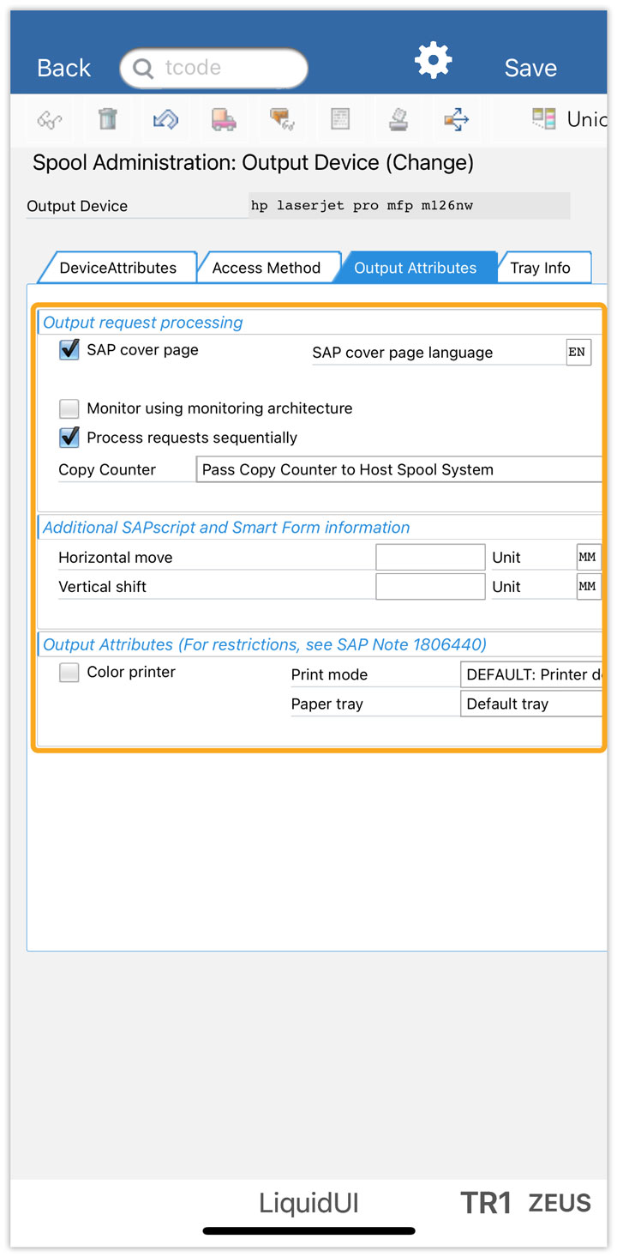Focus the tcode search field
The height and width of the screenshot is (1257, 617).
coord(213,68)
